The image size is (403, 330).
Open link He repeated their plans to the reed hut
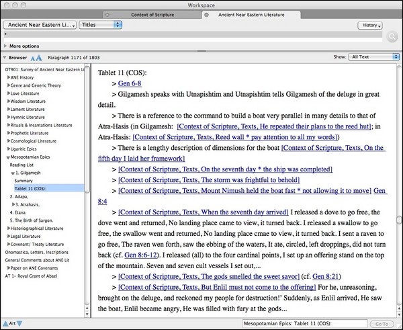pos(274,126)
